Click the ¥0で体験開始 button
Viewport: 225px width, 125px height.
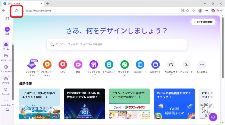tap(203, 22)
